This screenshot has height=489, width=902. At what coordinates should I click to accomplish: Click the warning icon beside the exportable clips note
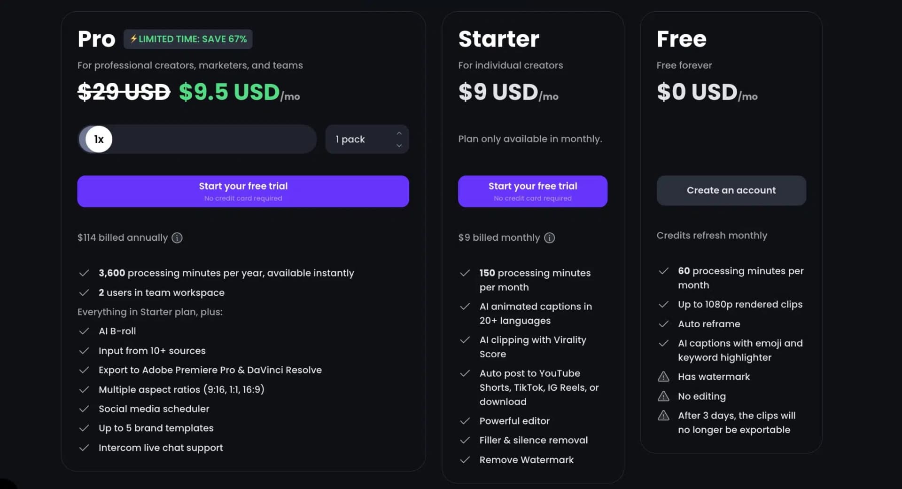point(664,415)
